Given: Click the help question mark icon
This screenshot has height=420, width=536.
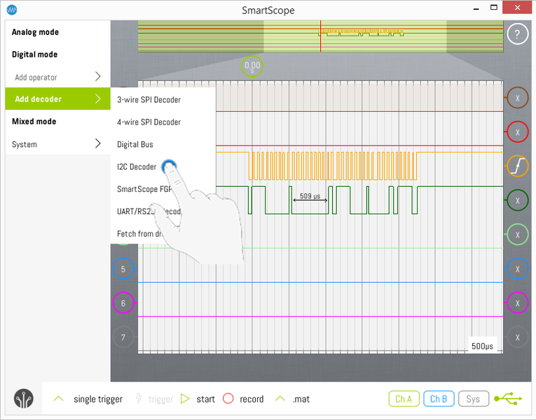Looking at the screenshot, I should pos(517,34).
